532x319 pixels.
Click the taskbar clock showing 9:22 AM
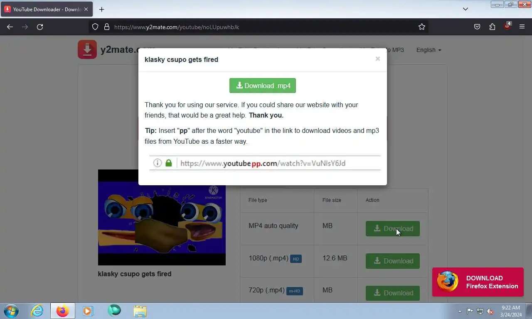point(511,311)
